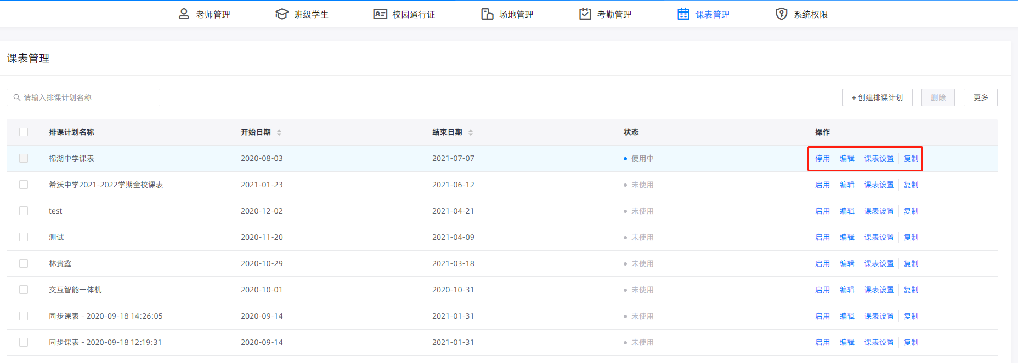Toggle the select-all header checkbox

tap(24, 132)
